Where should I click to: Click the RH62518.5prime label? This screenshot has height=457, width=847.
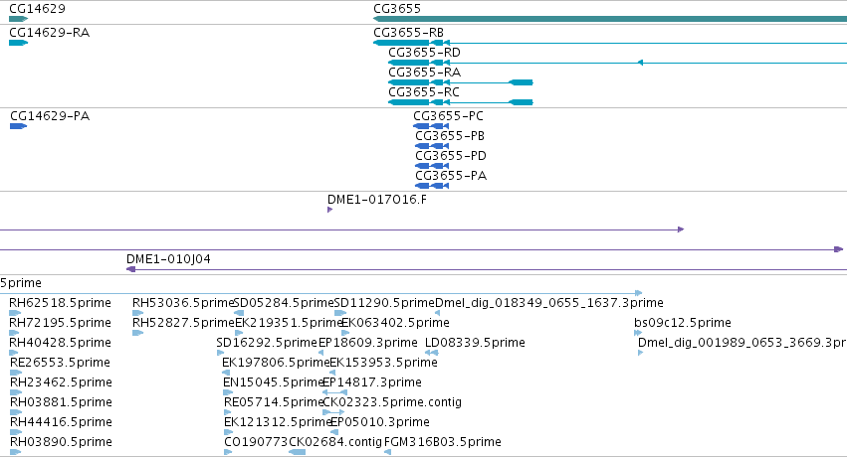[x=61, y=303]
